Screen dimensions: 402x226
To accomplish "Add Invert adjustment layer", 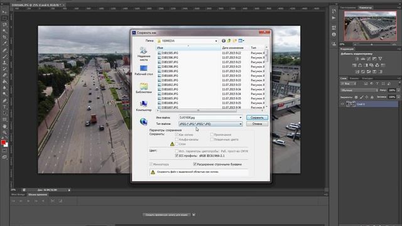I will tap(357, 72).
